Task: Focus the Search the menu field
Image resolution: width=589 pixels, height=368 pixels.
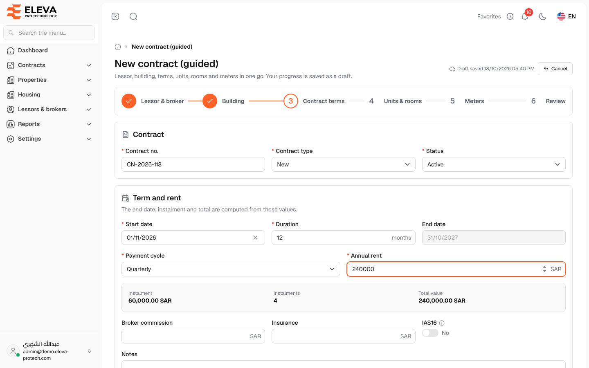Action: (49, 33)
